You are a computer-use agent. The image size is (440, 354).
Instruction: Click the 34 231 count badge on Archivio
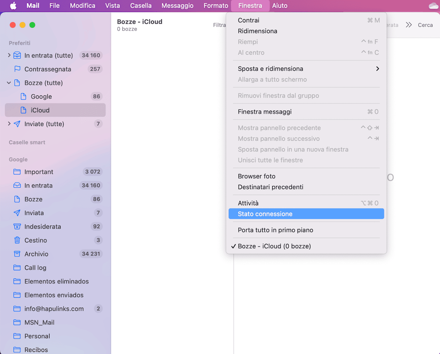(x=91, y=254)
